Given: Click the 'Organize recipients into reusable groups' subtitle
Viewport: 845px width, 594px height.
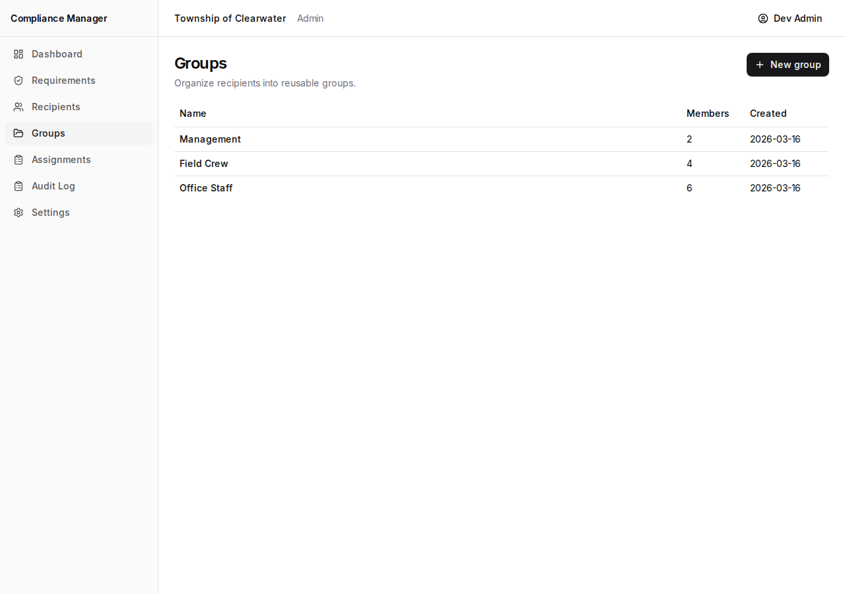Looking at the screenshot, I should click(x=265, y=83).
